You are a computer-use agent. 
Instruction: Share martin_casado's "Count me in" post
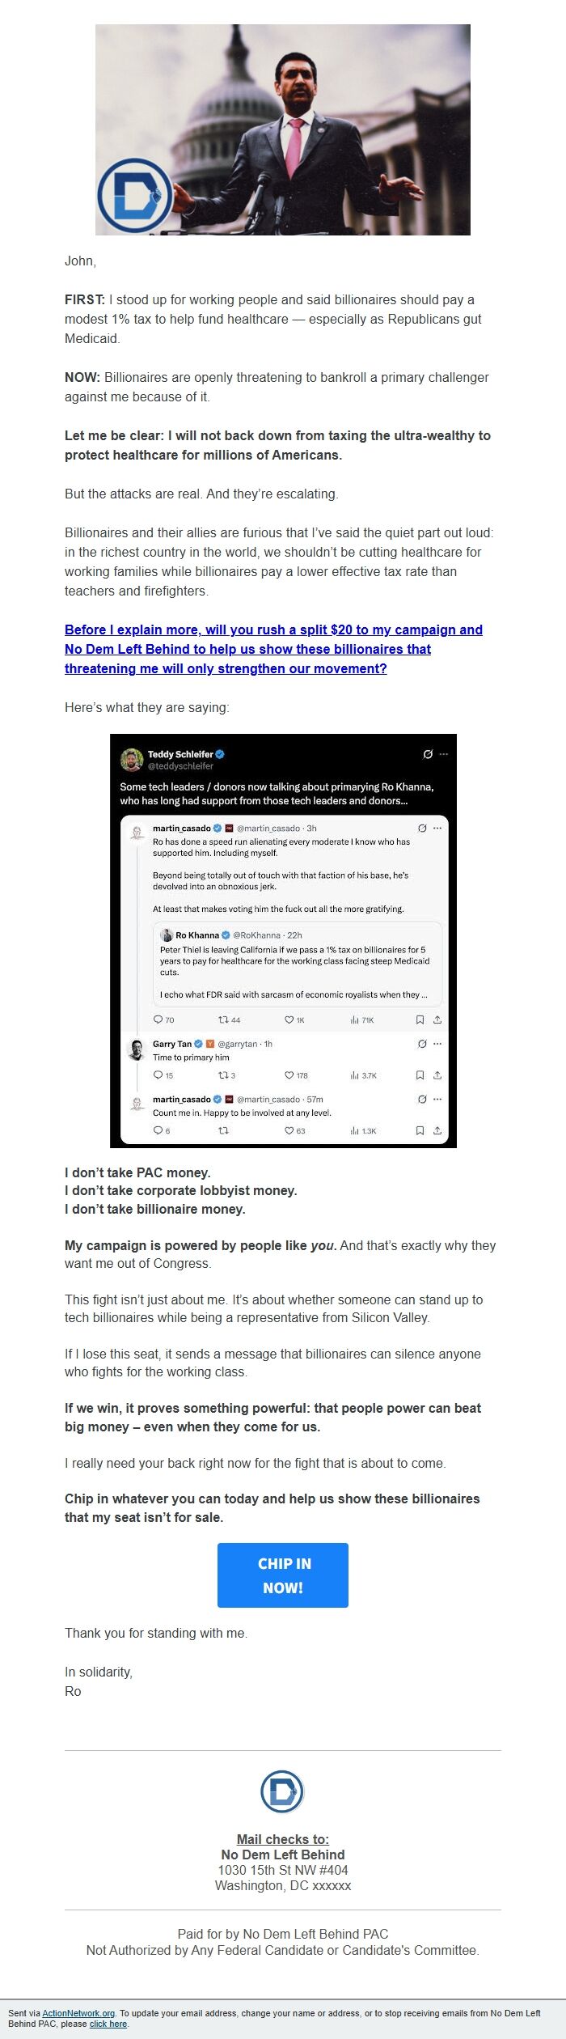pyautogui.click(x=438, y=1130)
